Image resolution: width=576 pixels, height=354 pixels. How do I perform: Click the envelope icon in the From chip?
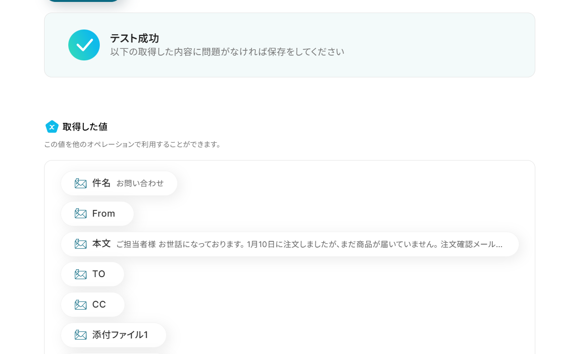[80, 214]
